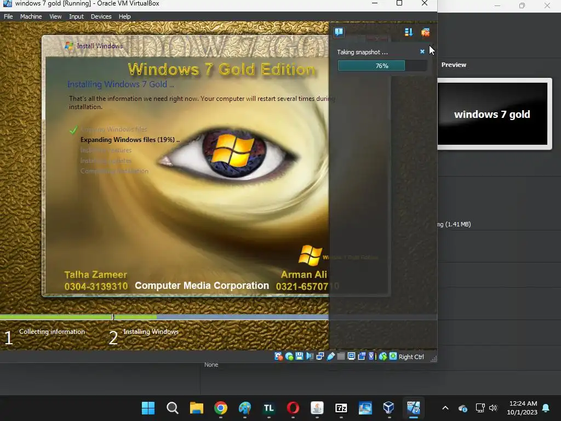Open the clock and calendar flyout
Viewport: 561px width, 421px height.
click(x=522, y=408)
